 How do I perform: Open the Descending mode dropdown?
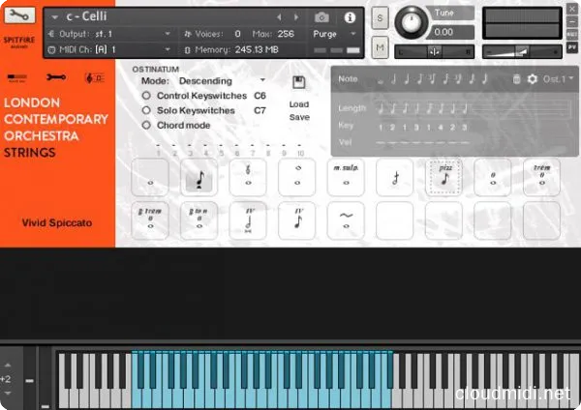pos(222,81)
